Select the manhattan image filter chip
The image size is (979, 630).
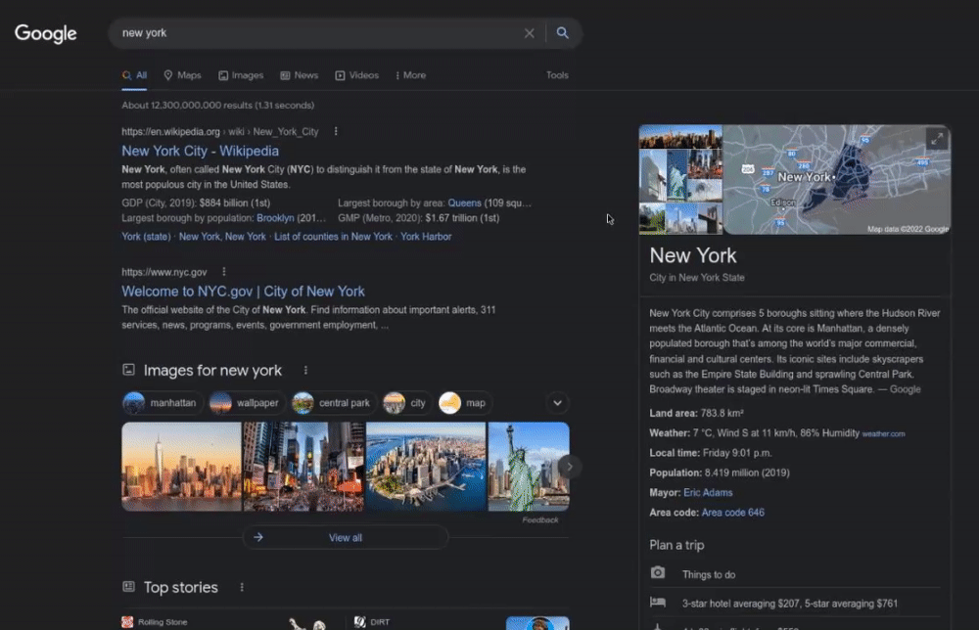click(162, 403)
